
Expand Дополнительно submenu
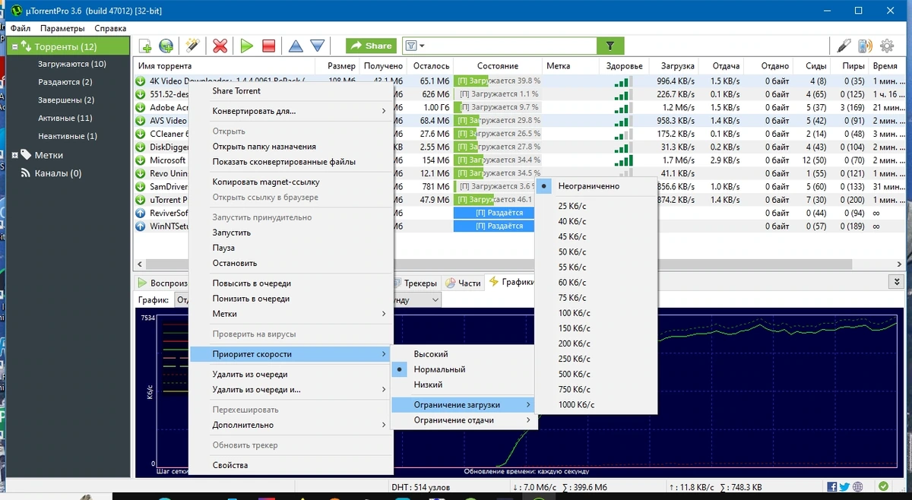[290, 425]
